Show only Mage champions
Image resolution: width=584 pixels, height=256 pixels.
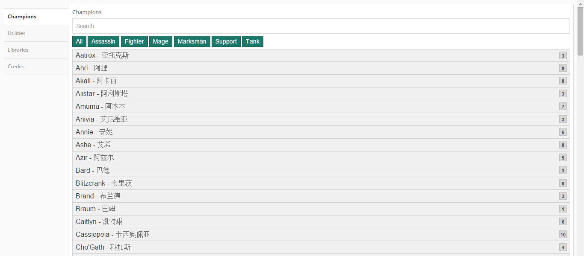coord(160,41)
